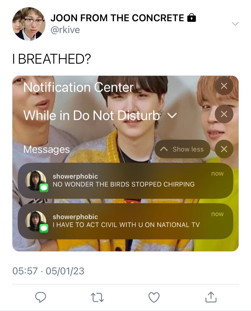Screen dimensions: 251x311
Task: Open the @rkive profile picture
Action: tap(29, 24)
